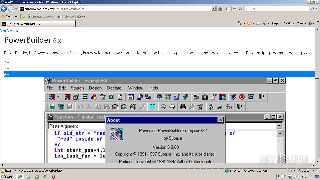
Task: Click the floppy Save icon in PowerBuilder toolbar
Action: tap(70, 107)
